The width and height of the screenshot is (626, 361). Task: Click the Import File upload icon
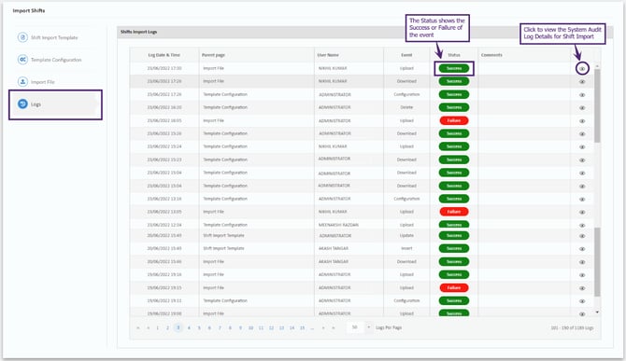[22, 82]
